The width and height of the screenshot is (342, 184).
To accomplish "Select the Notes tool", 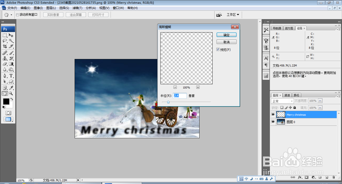I will 5,88.
